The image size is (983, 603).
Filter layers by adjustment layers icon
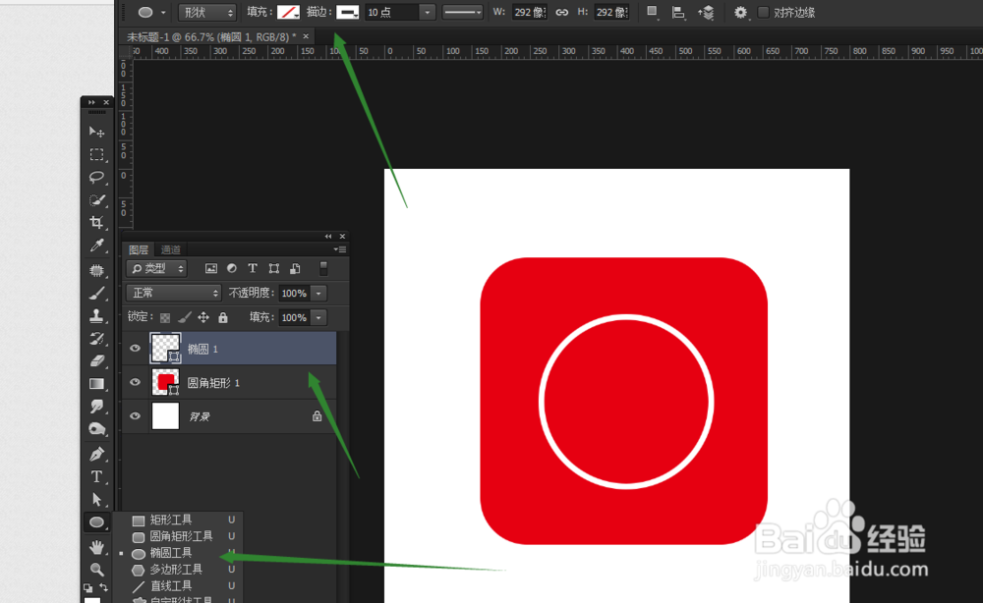[232, 269]
